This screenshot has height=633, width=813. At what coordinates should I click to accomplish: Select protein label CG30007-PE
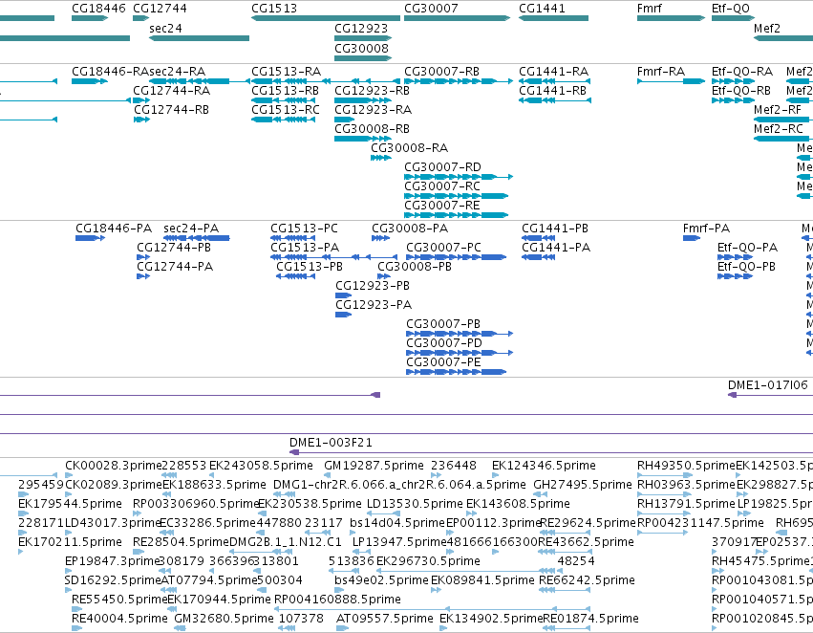point(443,362)
